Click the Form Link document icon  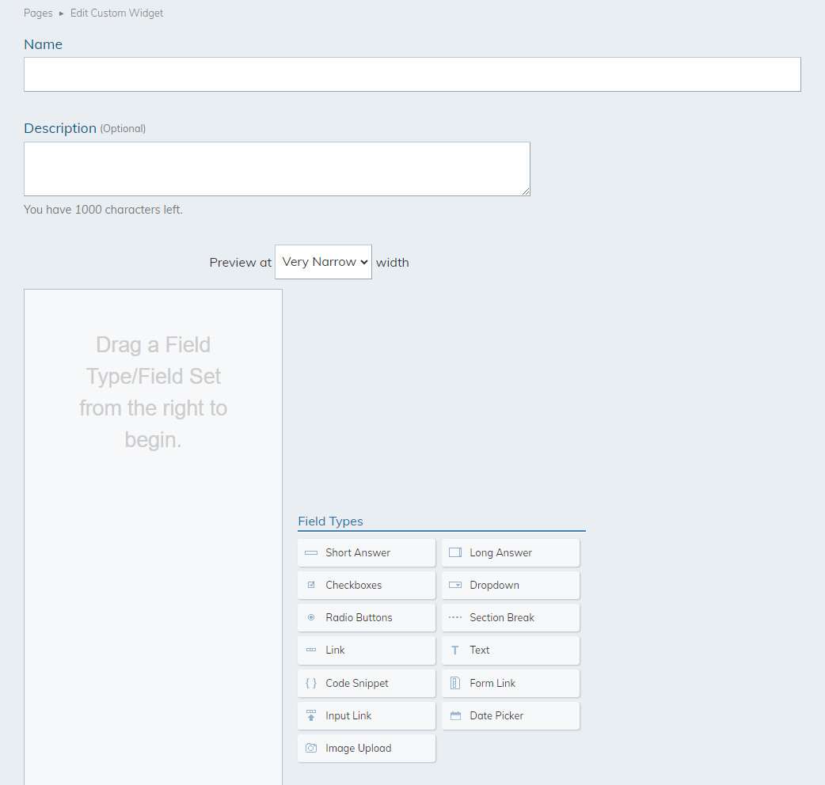pos(455,683)
